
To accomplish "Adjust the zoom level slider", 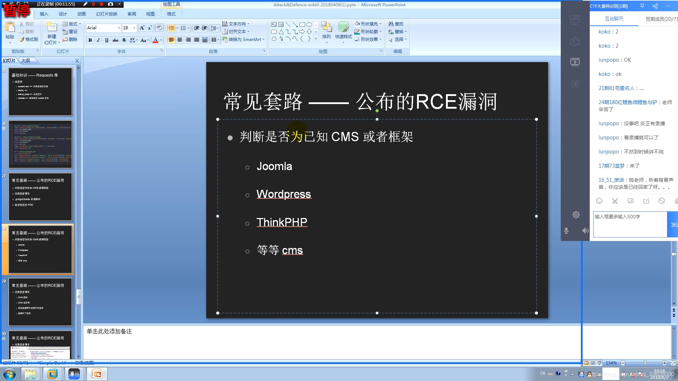I will pos(645,363).
